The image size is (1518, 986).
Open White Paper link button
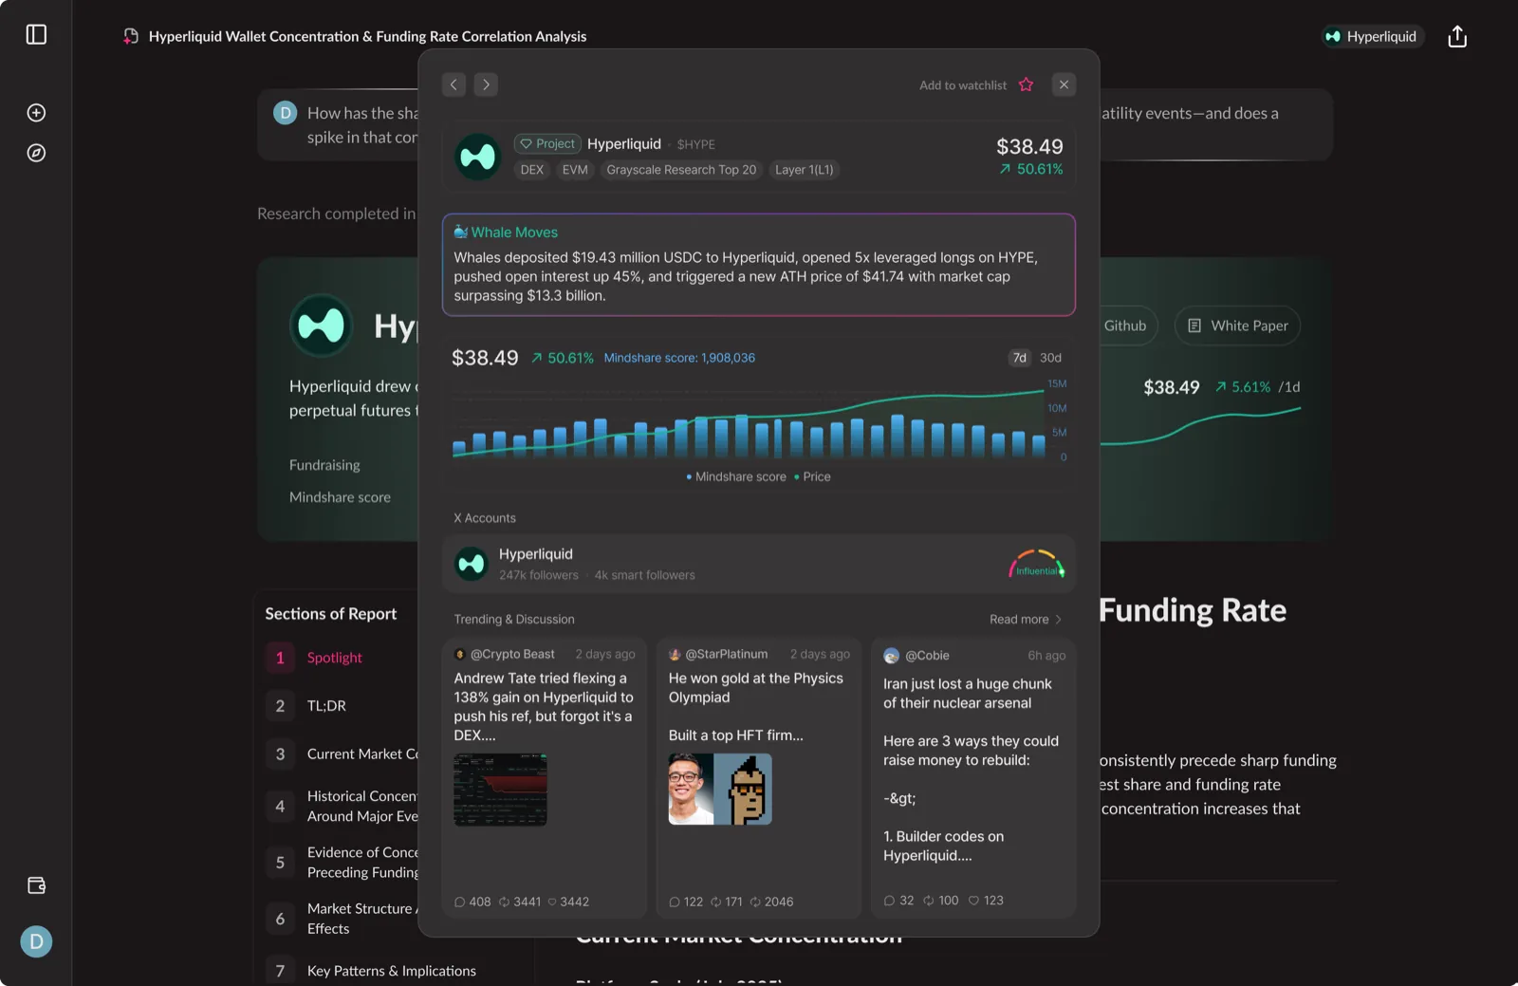(x=1237, y=326)
